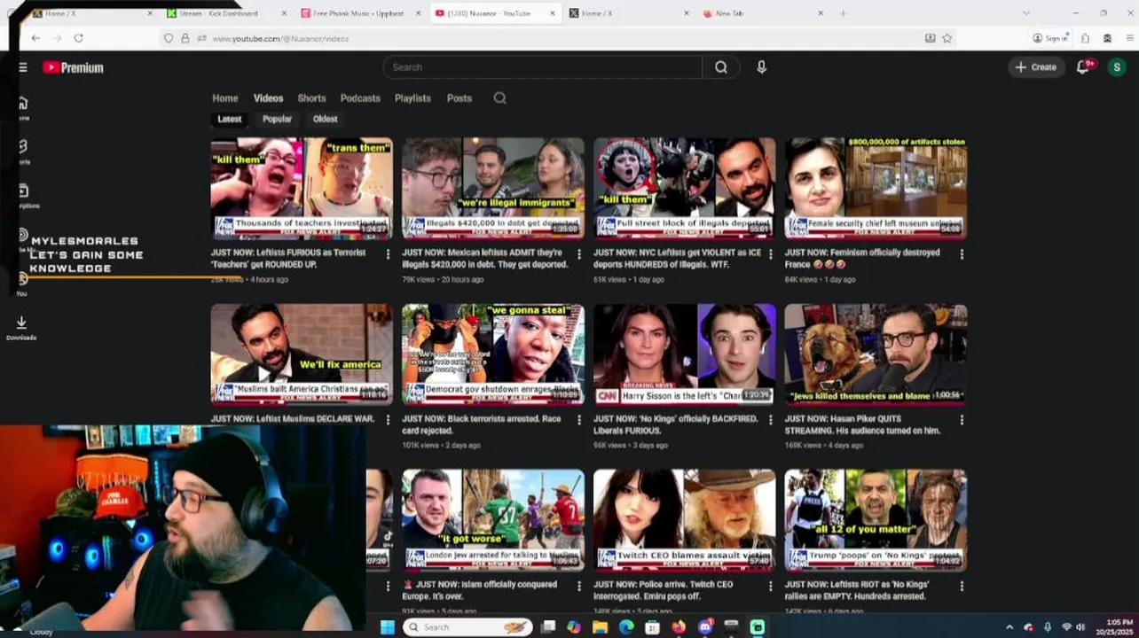Viewport: 1139px width, 638px height.
Task: Open Downloads in YouTube sidebar
Action: (x=21, y=328)
